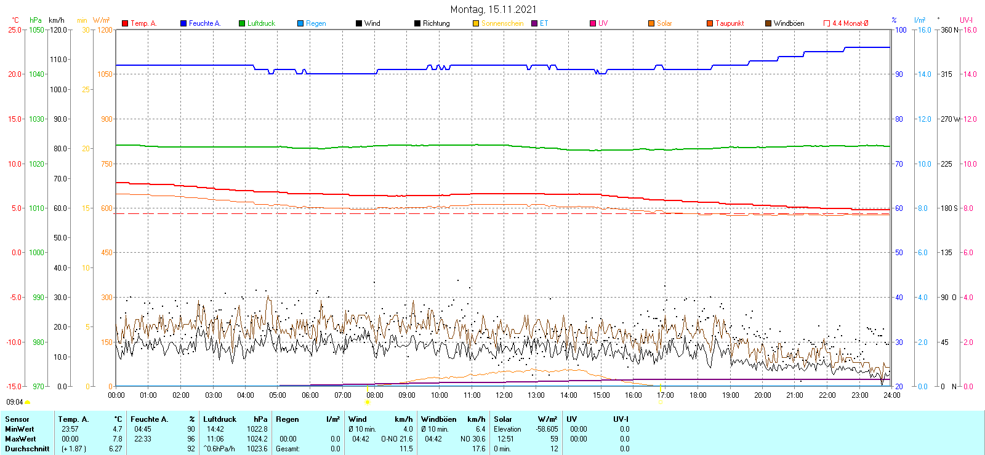Click the '09:04' time stamp
Screen dimensions: 985x455
click(x=15, y=402)
